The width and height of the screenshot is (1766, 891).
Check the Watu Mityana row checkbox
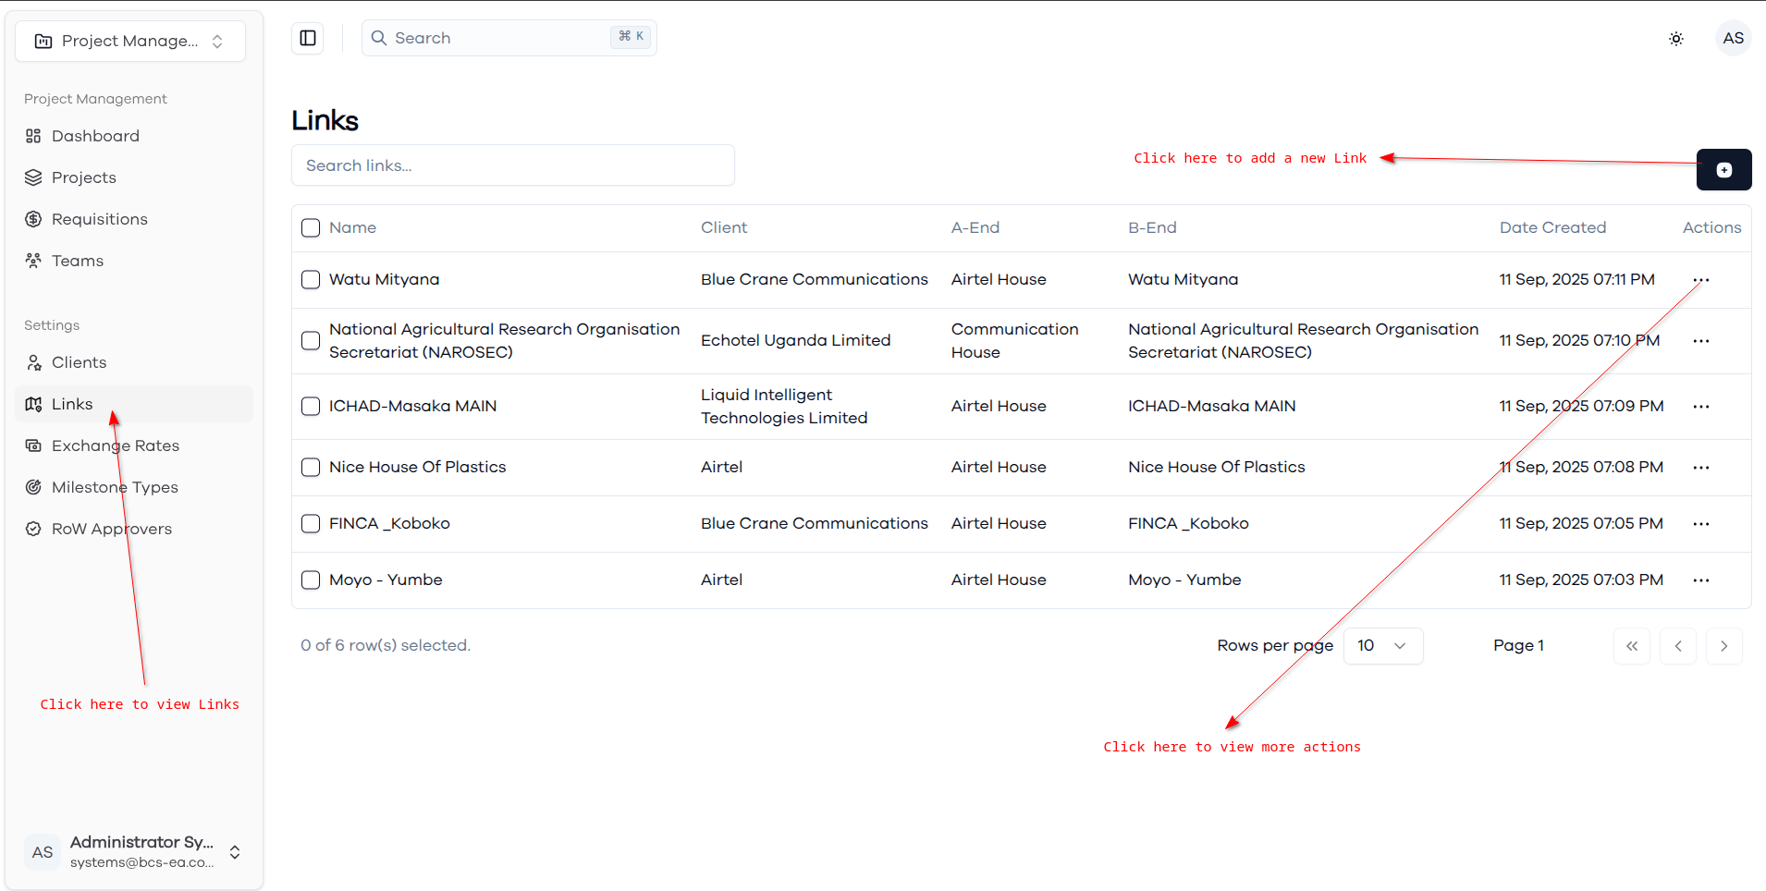coord(311,279)
